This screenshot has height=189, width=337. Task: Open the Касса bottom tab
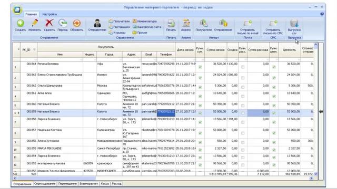pos(105,184)
